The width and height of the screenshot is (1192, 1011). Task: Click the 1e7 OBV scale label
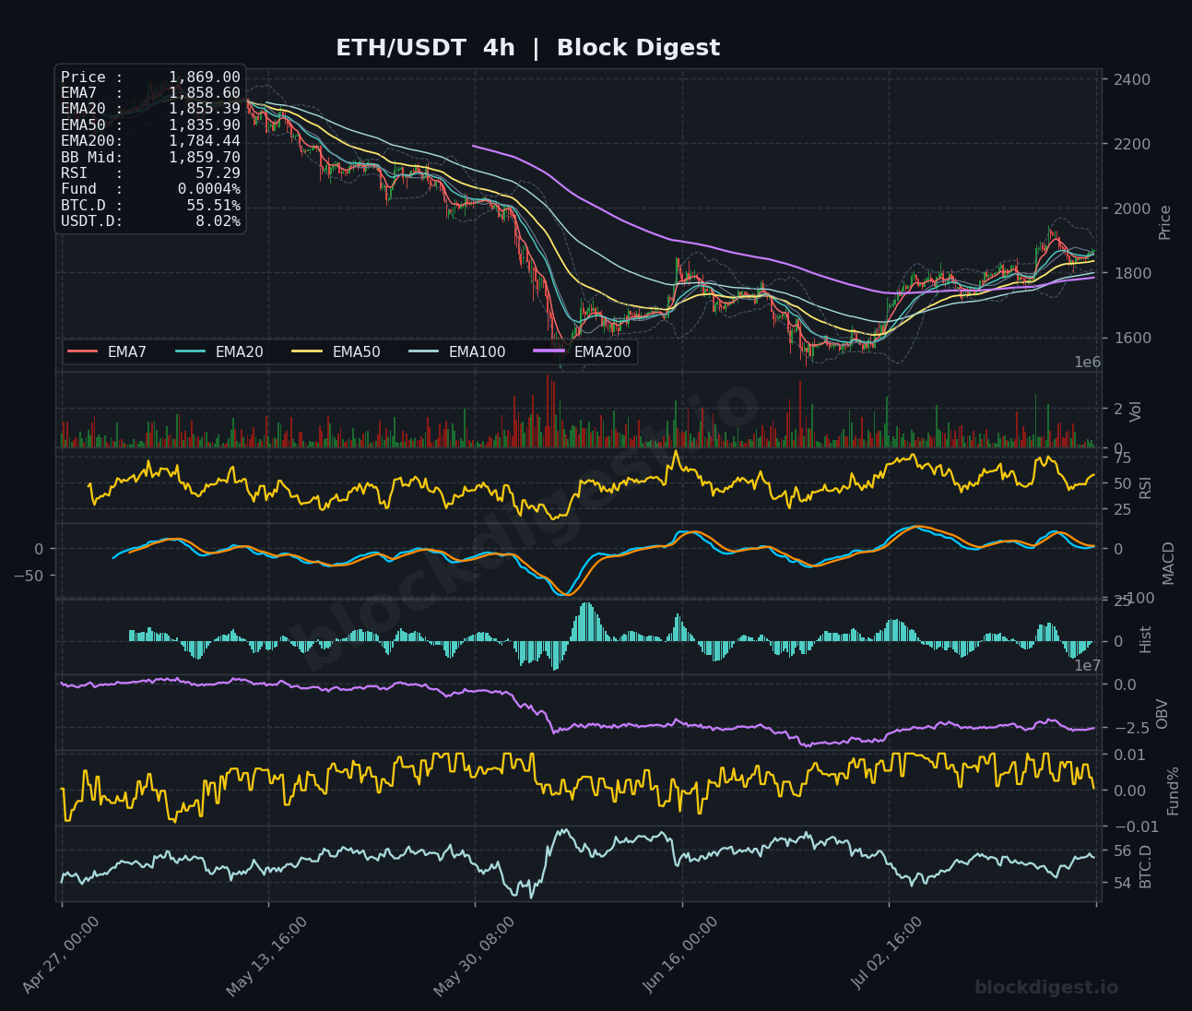pyautogui.click(x=1088, y=665)
